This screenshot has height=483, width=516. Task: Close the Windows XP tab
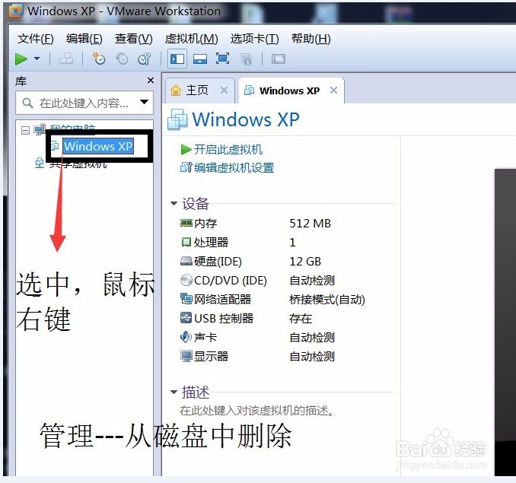[x=333, y=90]
